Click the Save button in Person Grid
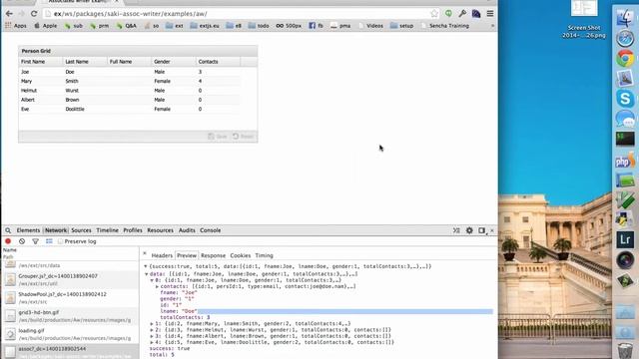 tap(218, 137)
